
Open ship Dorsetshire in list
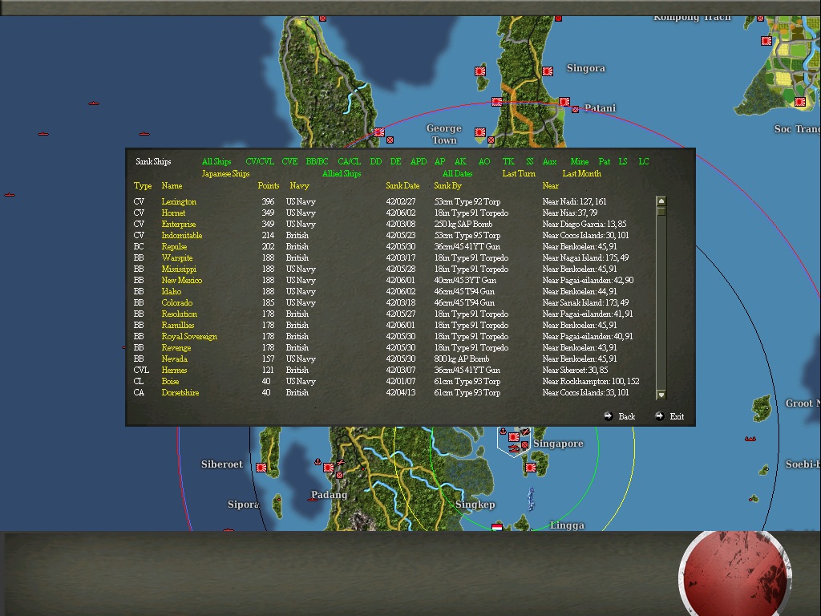180,392
